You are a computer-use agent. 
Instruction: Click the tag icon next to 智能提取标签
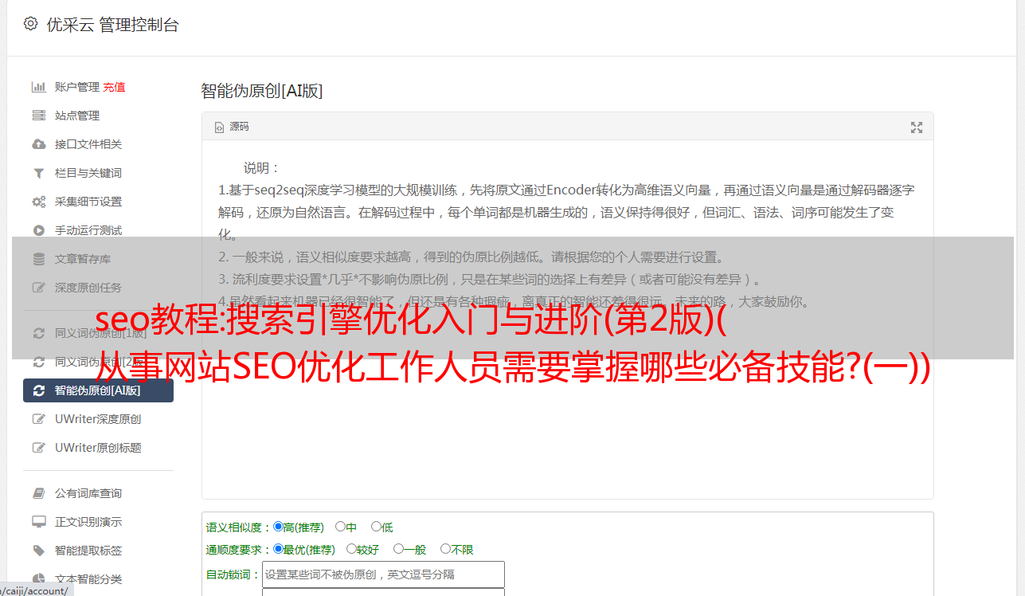(38, 551)
